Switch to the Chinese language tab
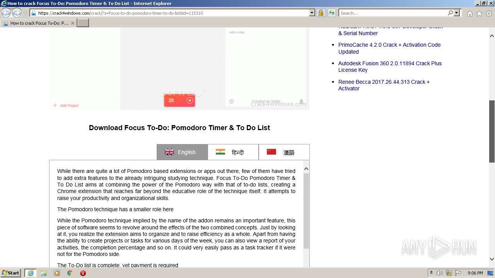This screenshot has height=278, width=495. click(x=284, y=152)
